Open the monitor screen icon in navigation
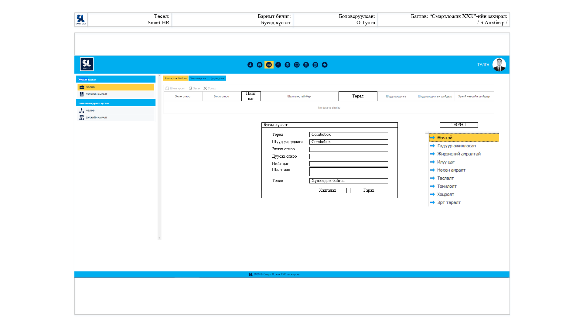The height and width of the screenshot is (328, 583). coord(297,65)
